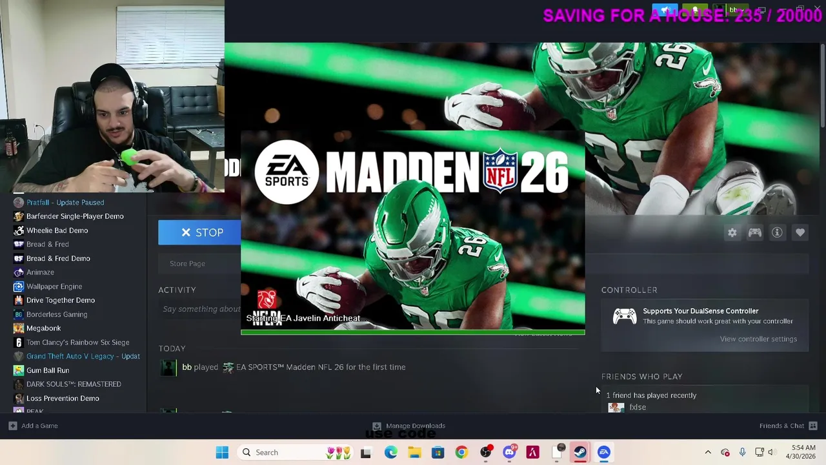Open the Store Page tab
Image resolution: width=826 pixels, height=465 pixels.
[187, 263]
